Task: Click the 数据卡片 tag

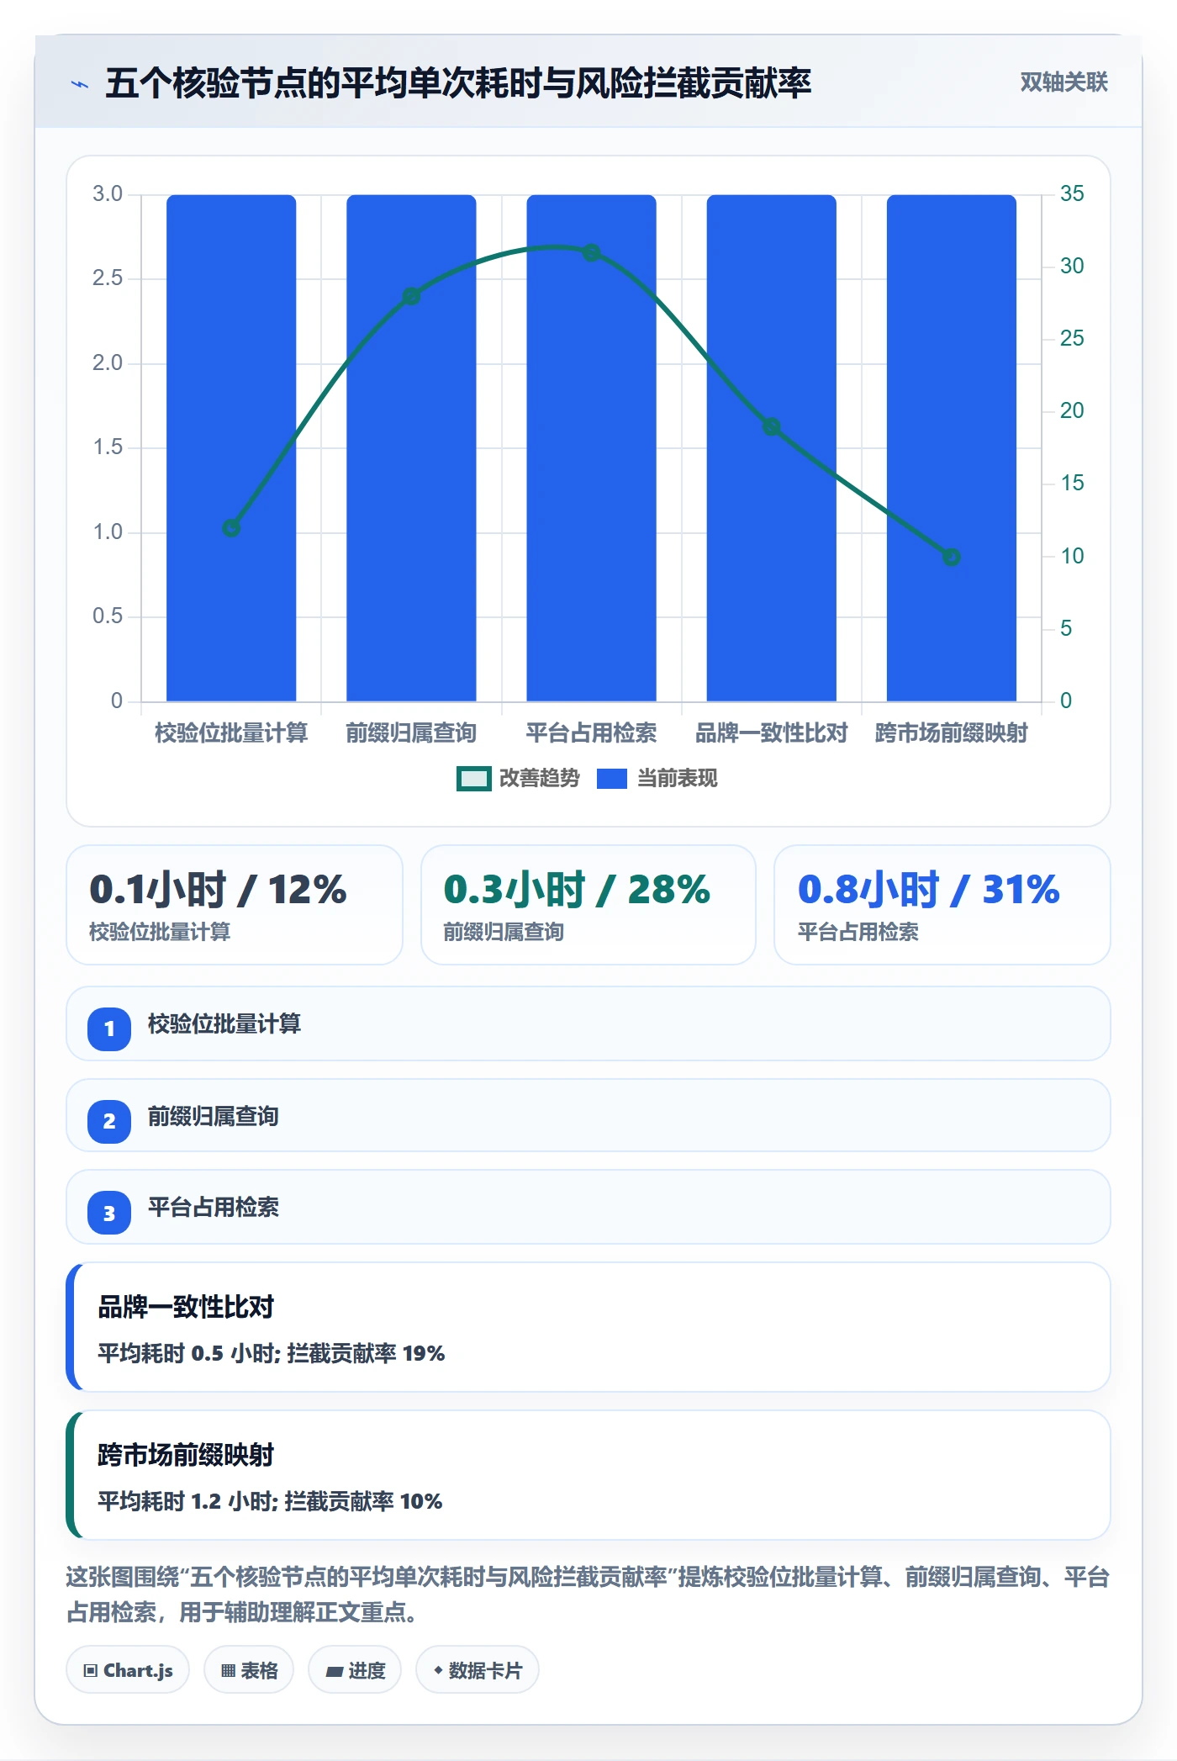Action: click(x=478, y=1670)
